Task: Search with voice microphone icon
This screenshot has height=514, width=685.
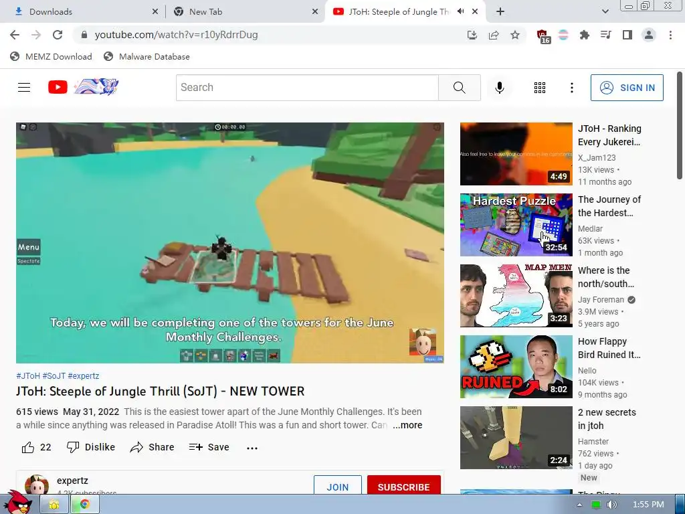Action: (x=499, y=88)
